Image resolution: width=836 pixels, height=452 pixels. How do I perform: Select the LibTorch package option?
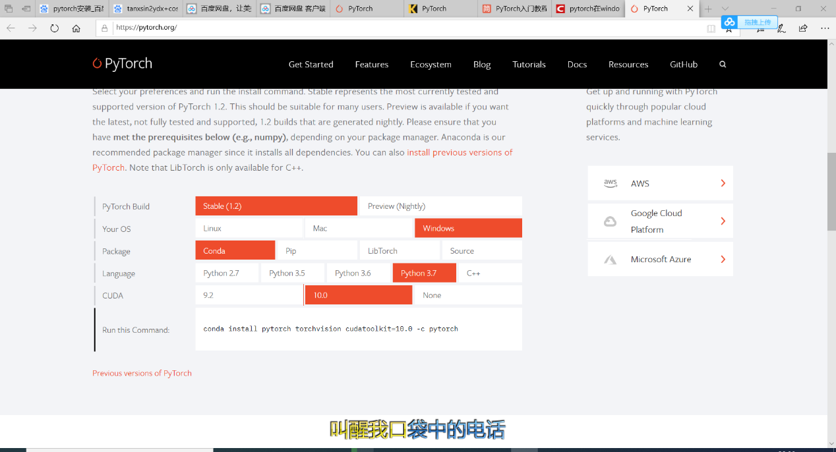(400, 250)
